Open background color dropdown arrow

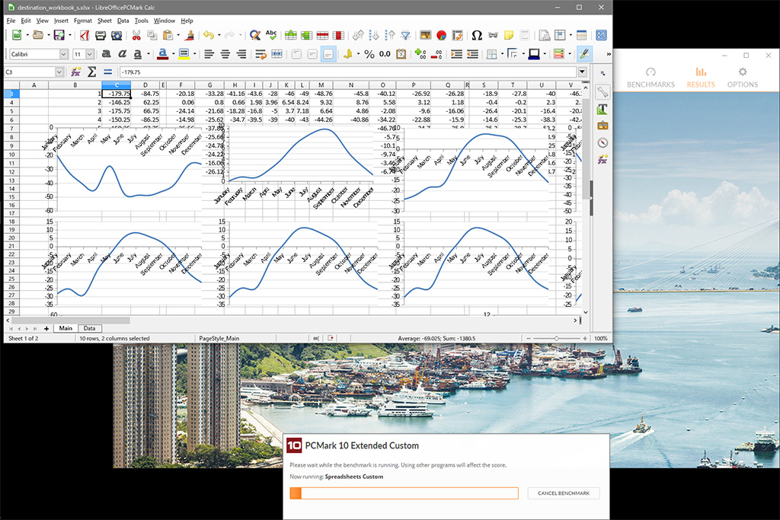[194, 54]
